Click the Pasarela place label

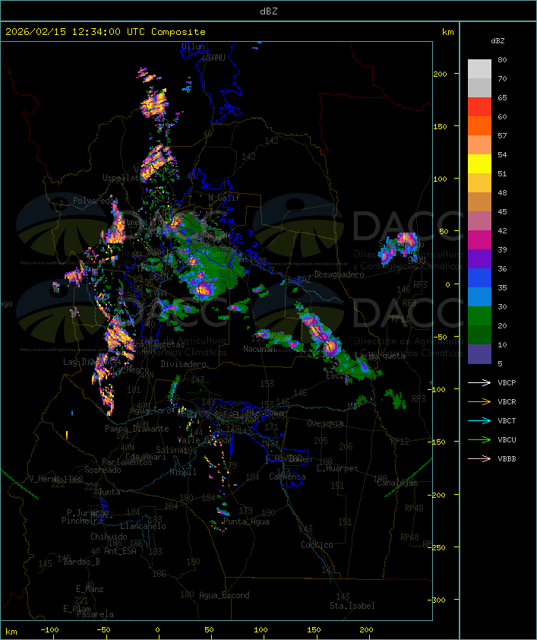tap(96, 614)
